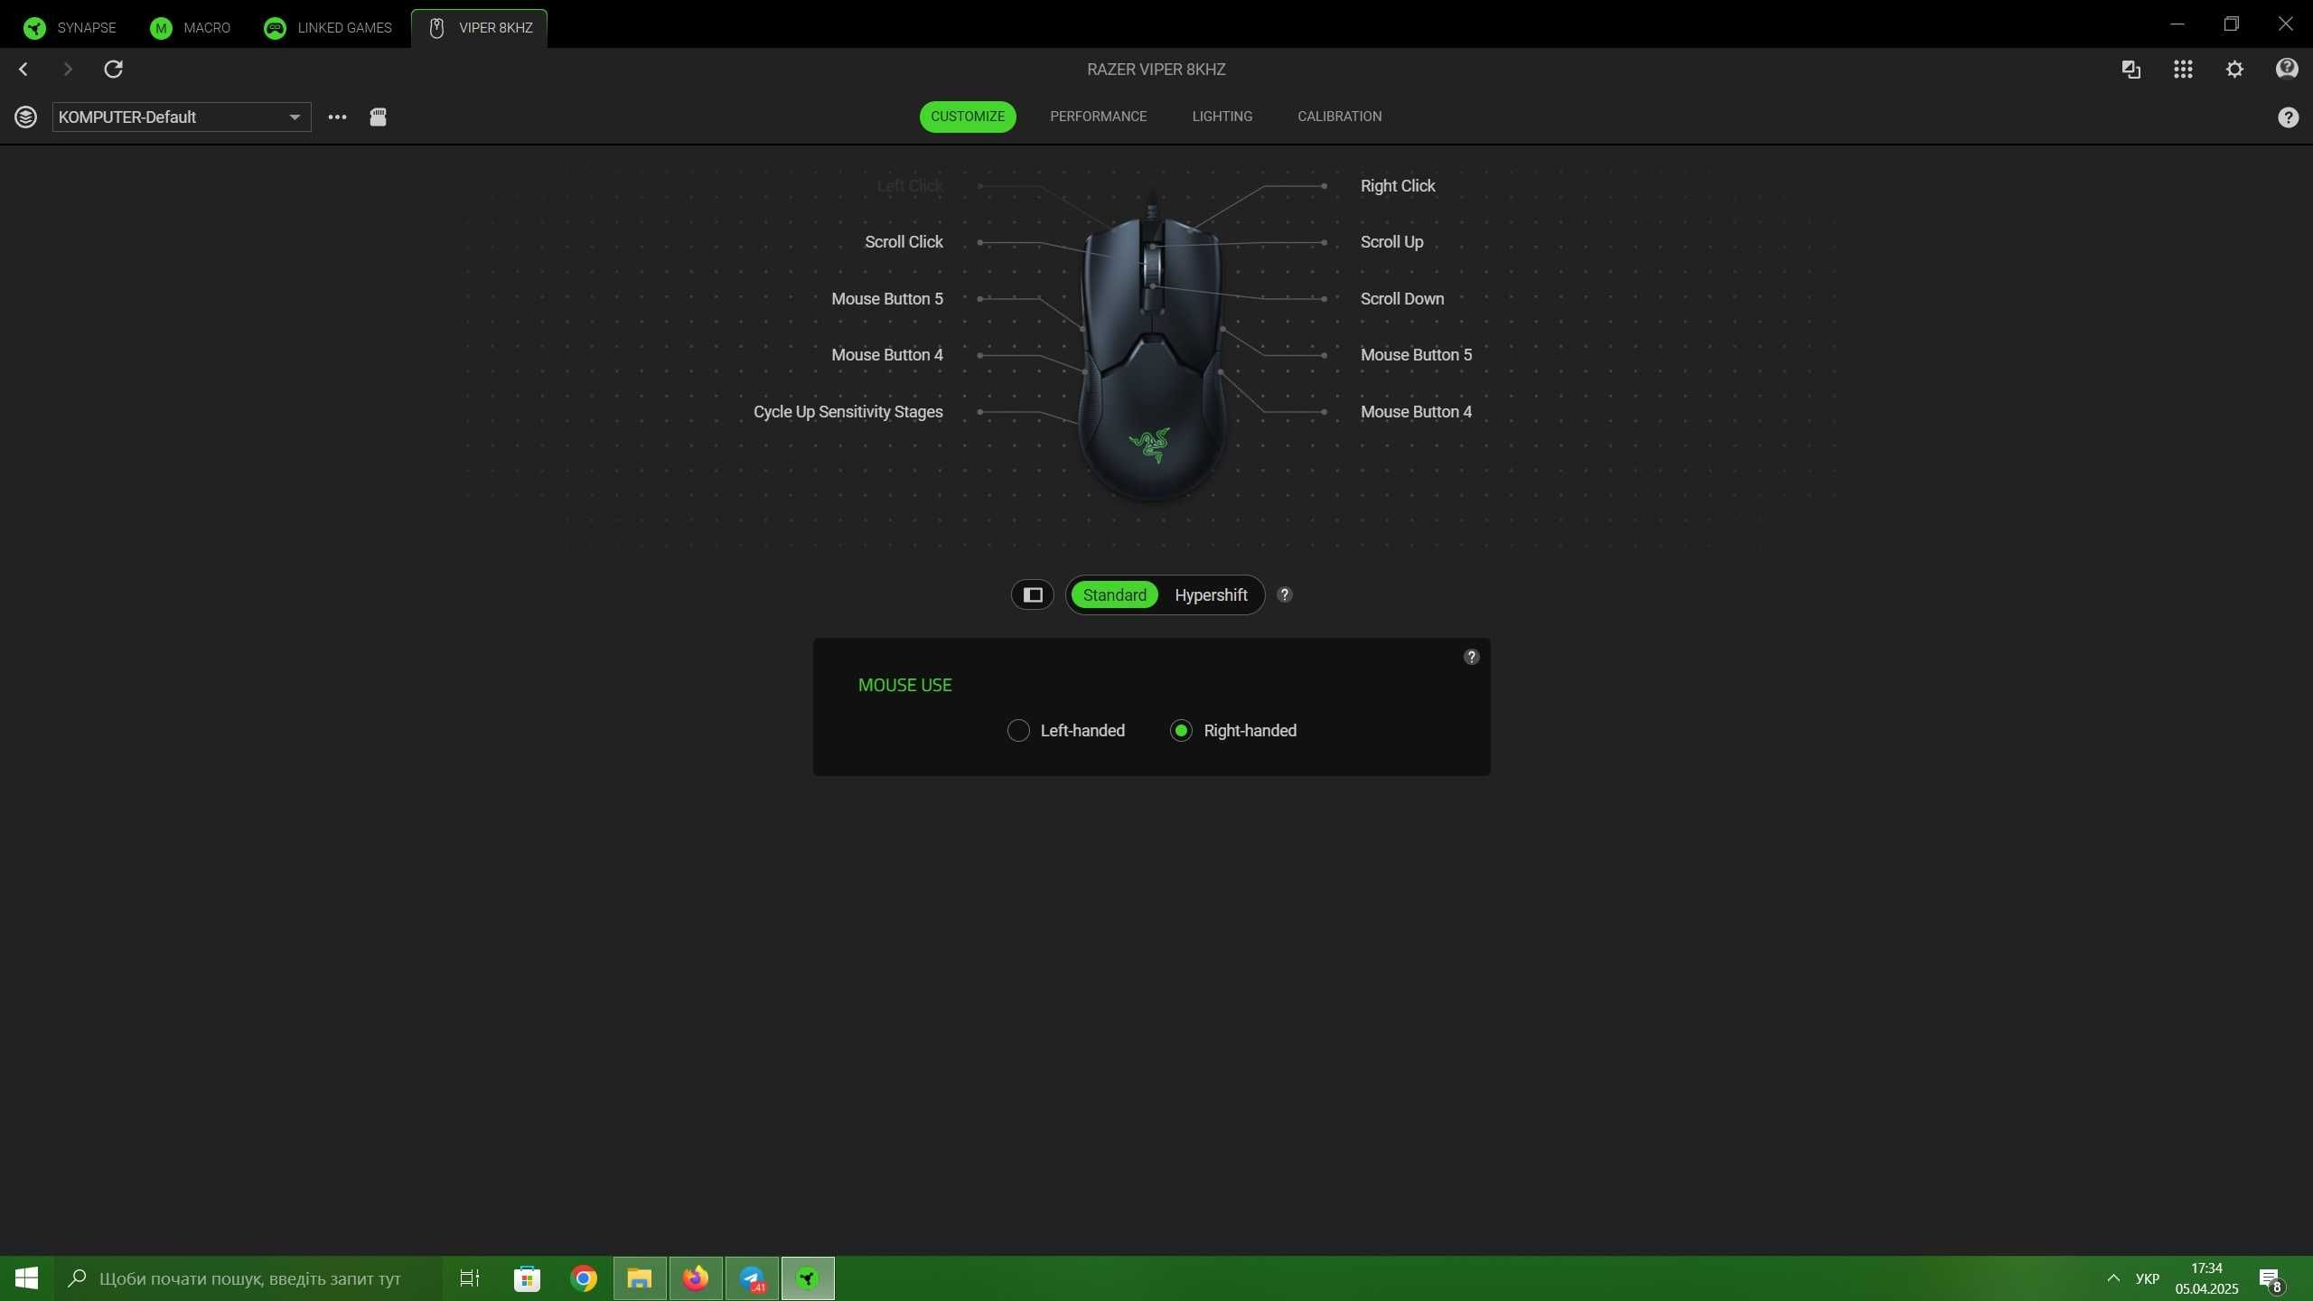Viewport: 2313px width, 1301px height.
Task: Remap left-side Mouse Button 5
Action: point(887,299)
